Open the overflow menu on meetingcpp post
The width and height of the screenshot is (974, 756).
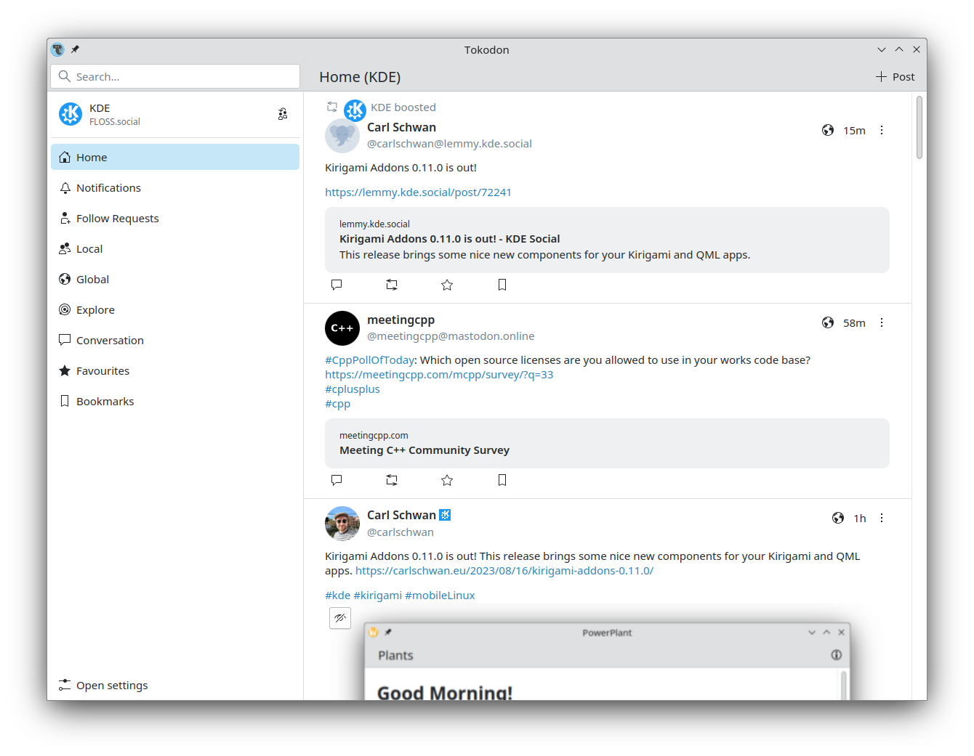(882, 323)
